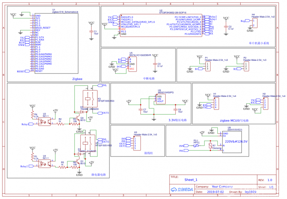Select transistor Q3 9013

tap(79, 119)
